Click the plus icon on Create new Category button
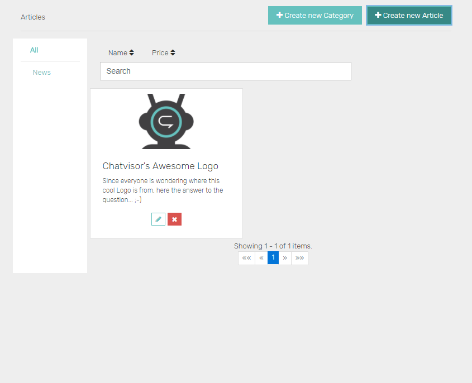The image size is (472, 383). pos(279,15)
